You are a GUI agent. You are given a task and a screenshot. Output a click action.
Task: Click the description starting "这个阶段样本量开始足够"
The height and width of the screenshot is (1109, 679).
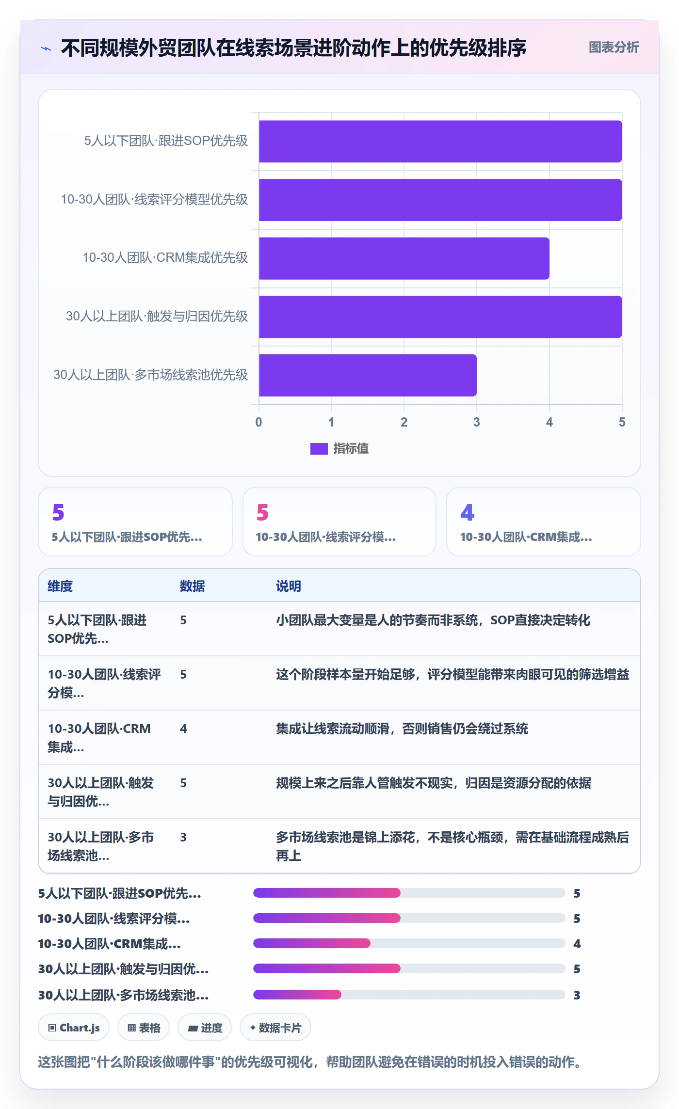pyautogui.click(x=453, y=675)
